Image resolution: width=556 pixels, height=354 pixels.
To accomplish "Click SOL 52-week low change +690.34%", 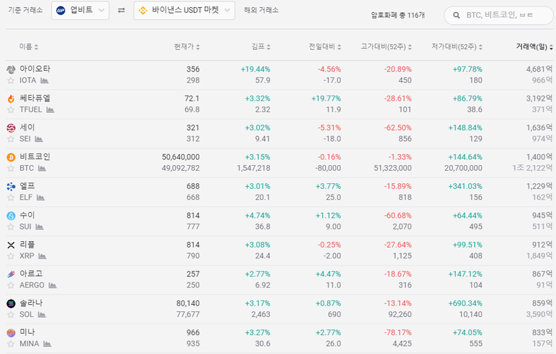I will 466,303.
